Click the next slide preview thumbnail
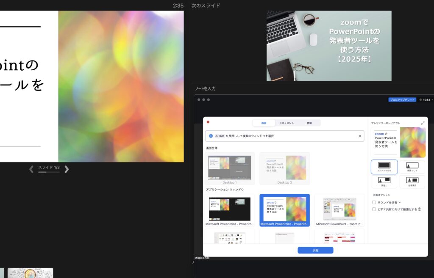The width and height of the screenshot is (434, 278). (x=329, y=46)
